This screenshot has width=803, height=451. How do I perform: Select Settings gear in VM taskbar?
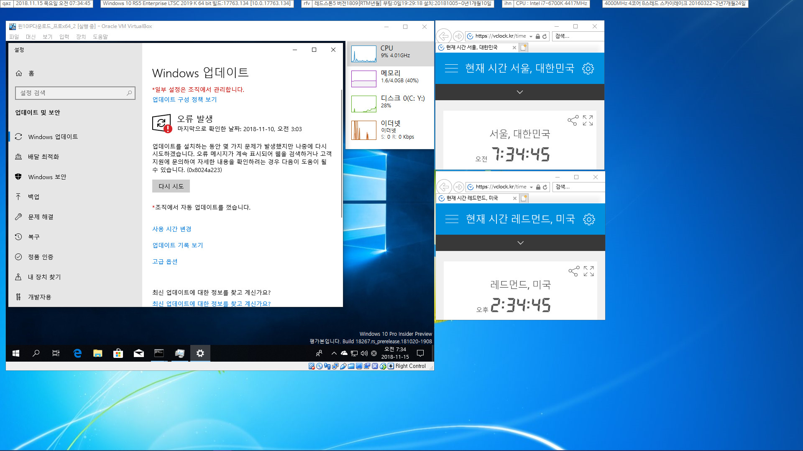pyautogui.click(x=200, y=353)
